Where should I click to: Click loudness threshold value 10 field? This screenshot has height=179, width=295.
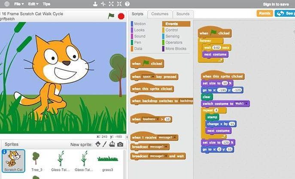tap(167, 119)
